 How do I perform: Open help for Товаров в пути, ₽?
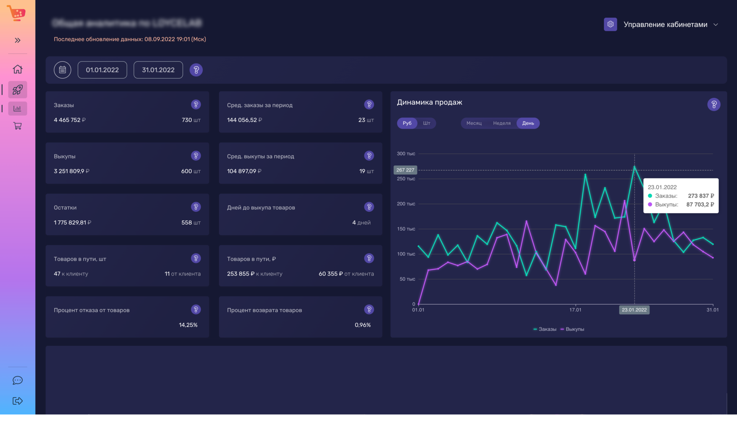(369, 258)
